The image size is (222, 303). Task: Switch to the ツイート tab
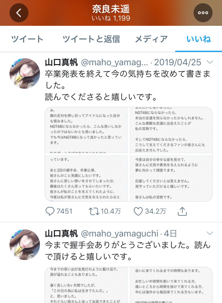pyautogui.click(x=27, y=39)
